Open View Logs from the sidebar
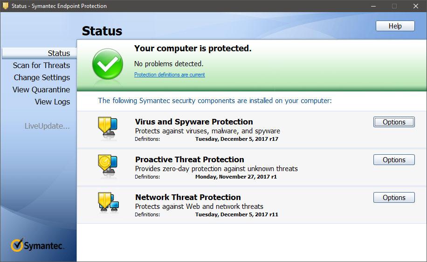The height and width of the screenshot is (262, 427). pos(52,102)
